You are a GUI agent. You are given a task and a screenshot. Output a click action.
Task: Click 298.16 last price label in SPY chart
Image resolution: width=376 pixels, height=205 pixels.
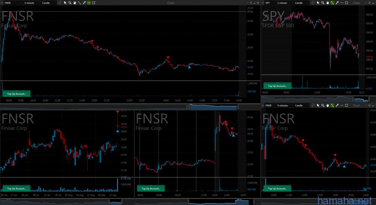pos(369,57)
